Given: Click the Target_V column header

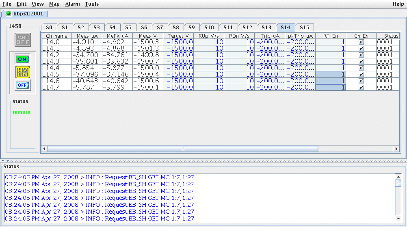Looking at the screenshot, I should coord(178,36).
